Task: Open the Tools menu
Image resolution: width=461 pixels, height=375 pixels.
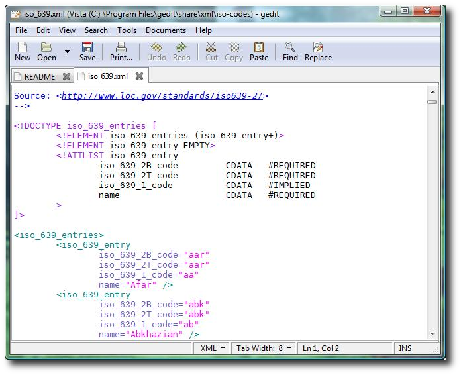Action: [x=127, y=30]
